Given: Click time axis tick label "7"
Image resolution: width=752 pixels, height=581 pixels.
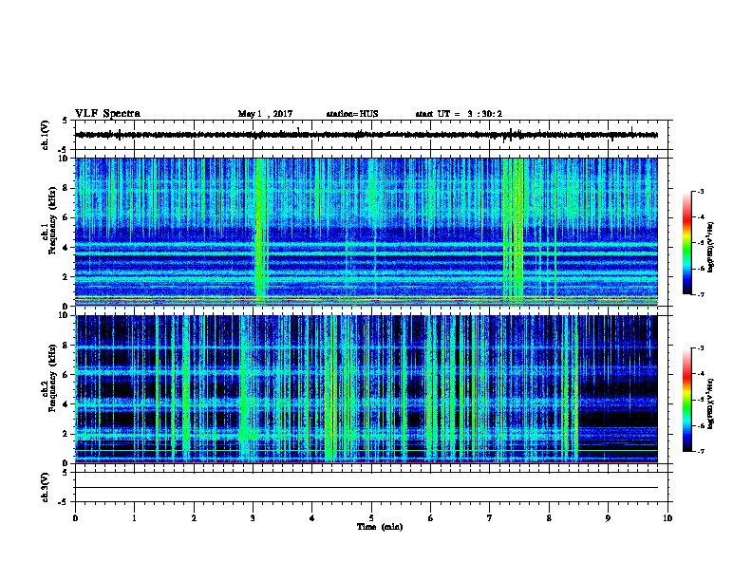Looking at the screenshot, I should [490, 517].
